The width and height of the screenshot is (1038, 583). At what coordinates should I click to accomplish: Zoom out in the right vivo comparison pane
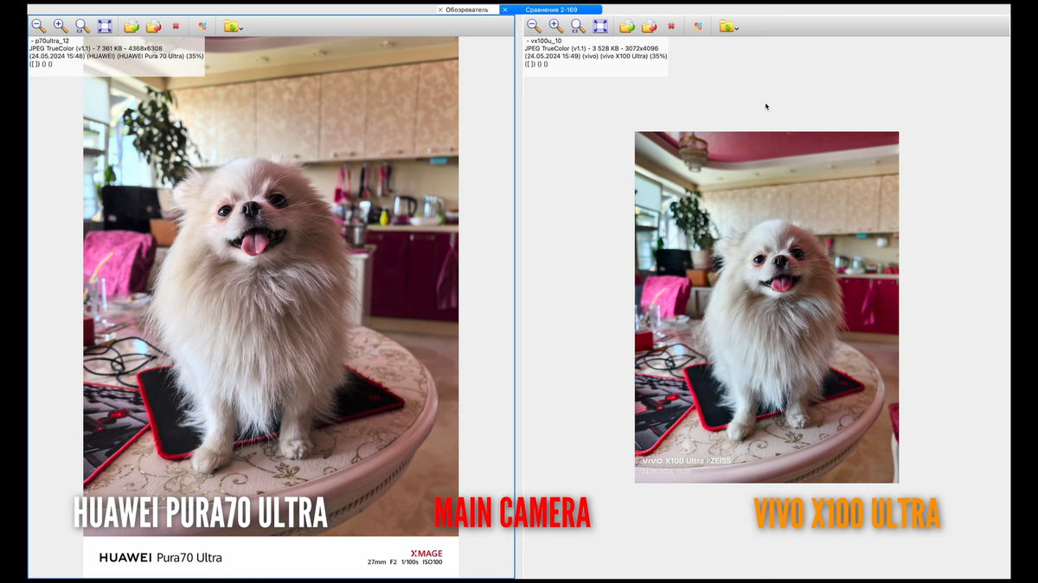coord(535,27)
